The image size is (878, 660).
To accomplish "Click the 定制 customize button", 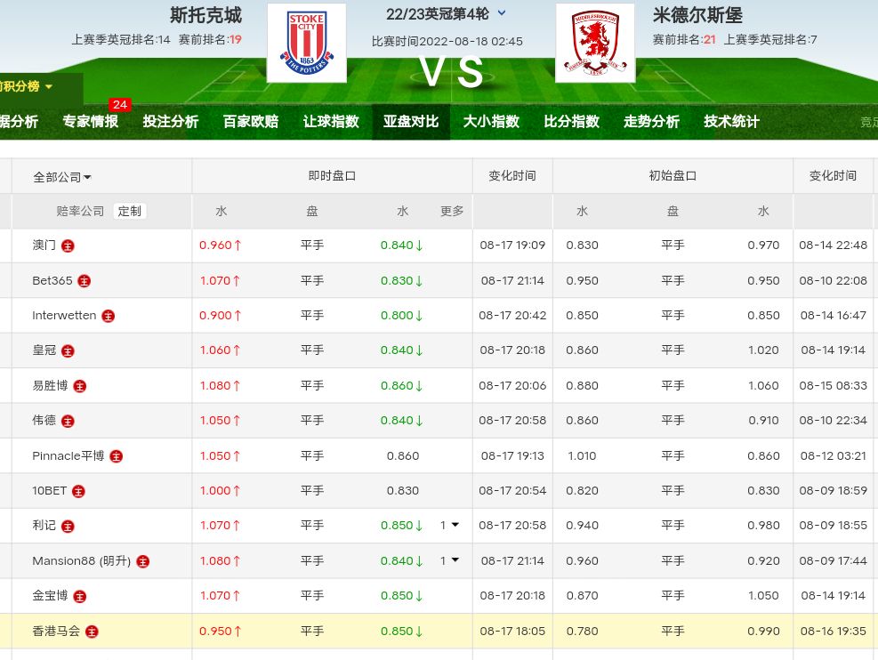I will coord(129,211).
